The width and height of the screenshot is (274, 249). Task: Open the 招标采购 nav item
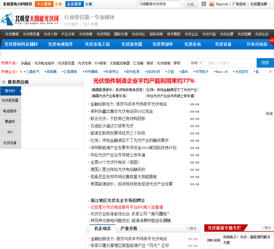pyautogui.click(x=156, y=34)
